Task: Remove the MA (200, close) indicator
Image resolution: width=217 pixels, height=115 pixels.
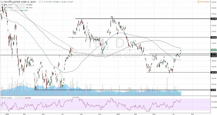Action: 24,5
